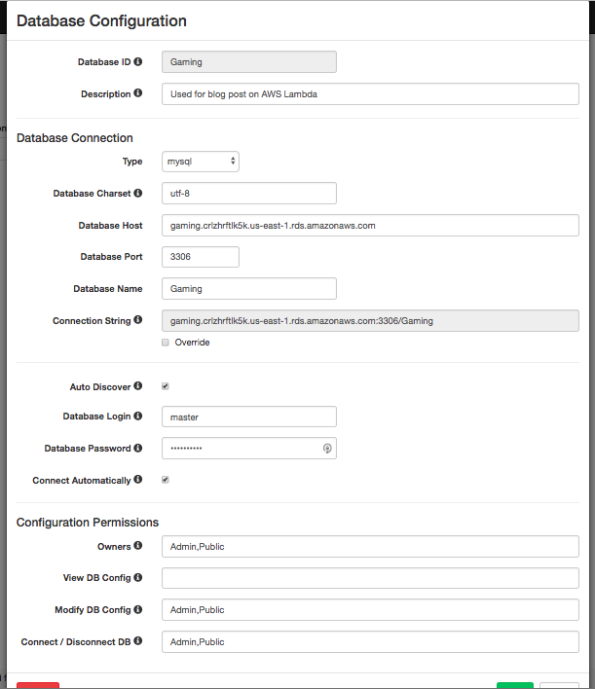This screenshot has width=595, height=689.
Task: Uncheck the Connect Automatically checkbox
Action: point(166,480)
